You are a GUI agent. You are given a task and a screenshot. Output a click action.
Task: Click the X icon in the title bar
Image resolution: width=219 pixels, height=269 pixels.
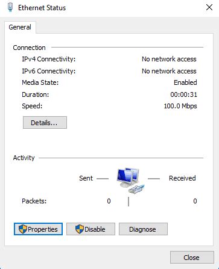[x=209, y=7]
